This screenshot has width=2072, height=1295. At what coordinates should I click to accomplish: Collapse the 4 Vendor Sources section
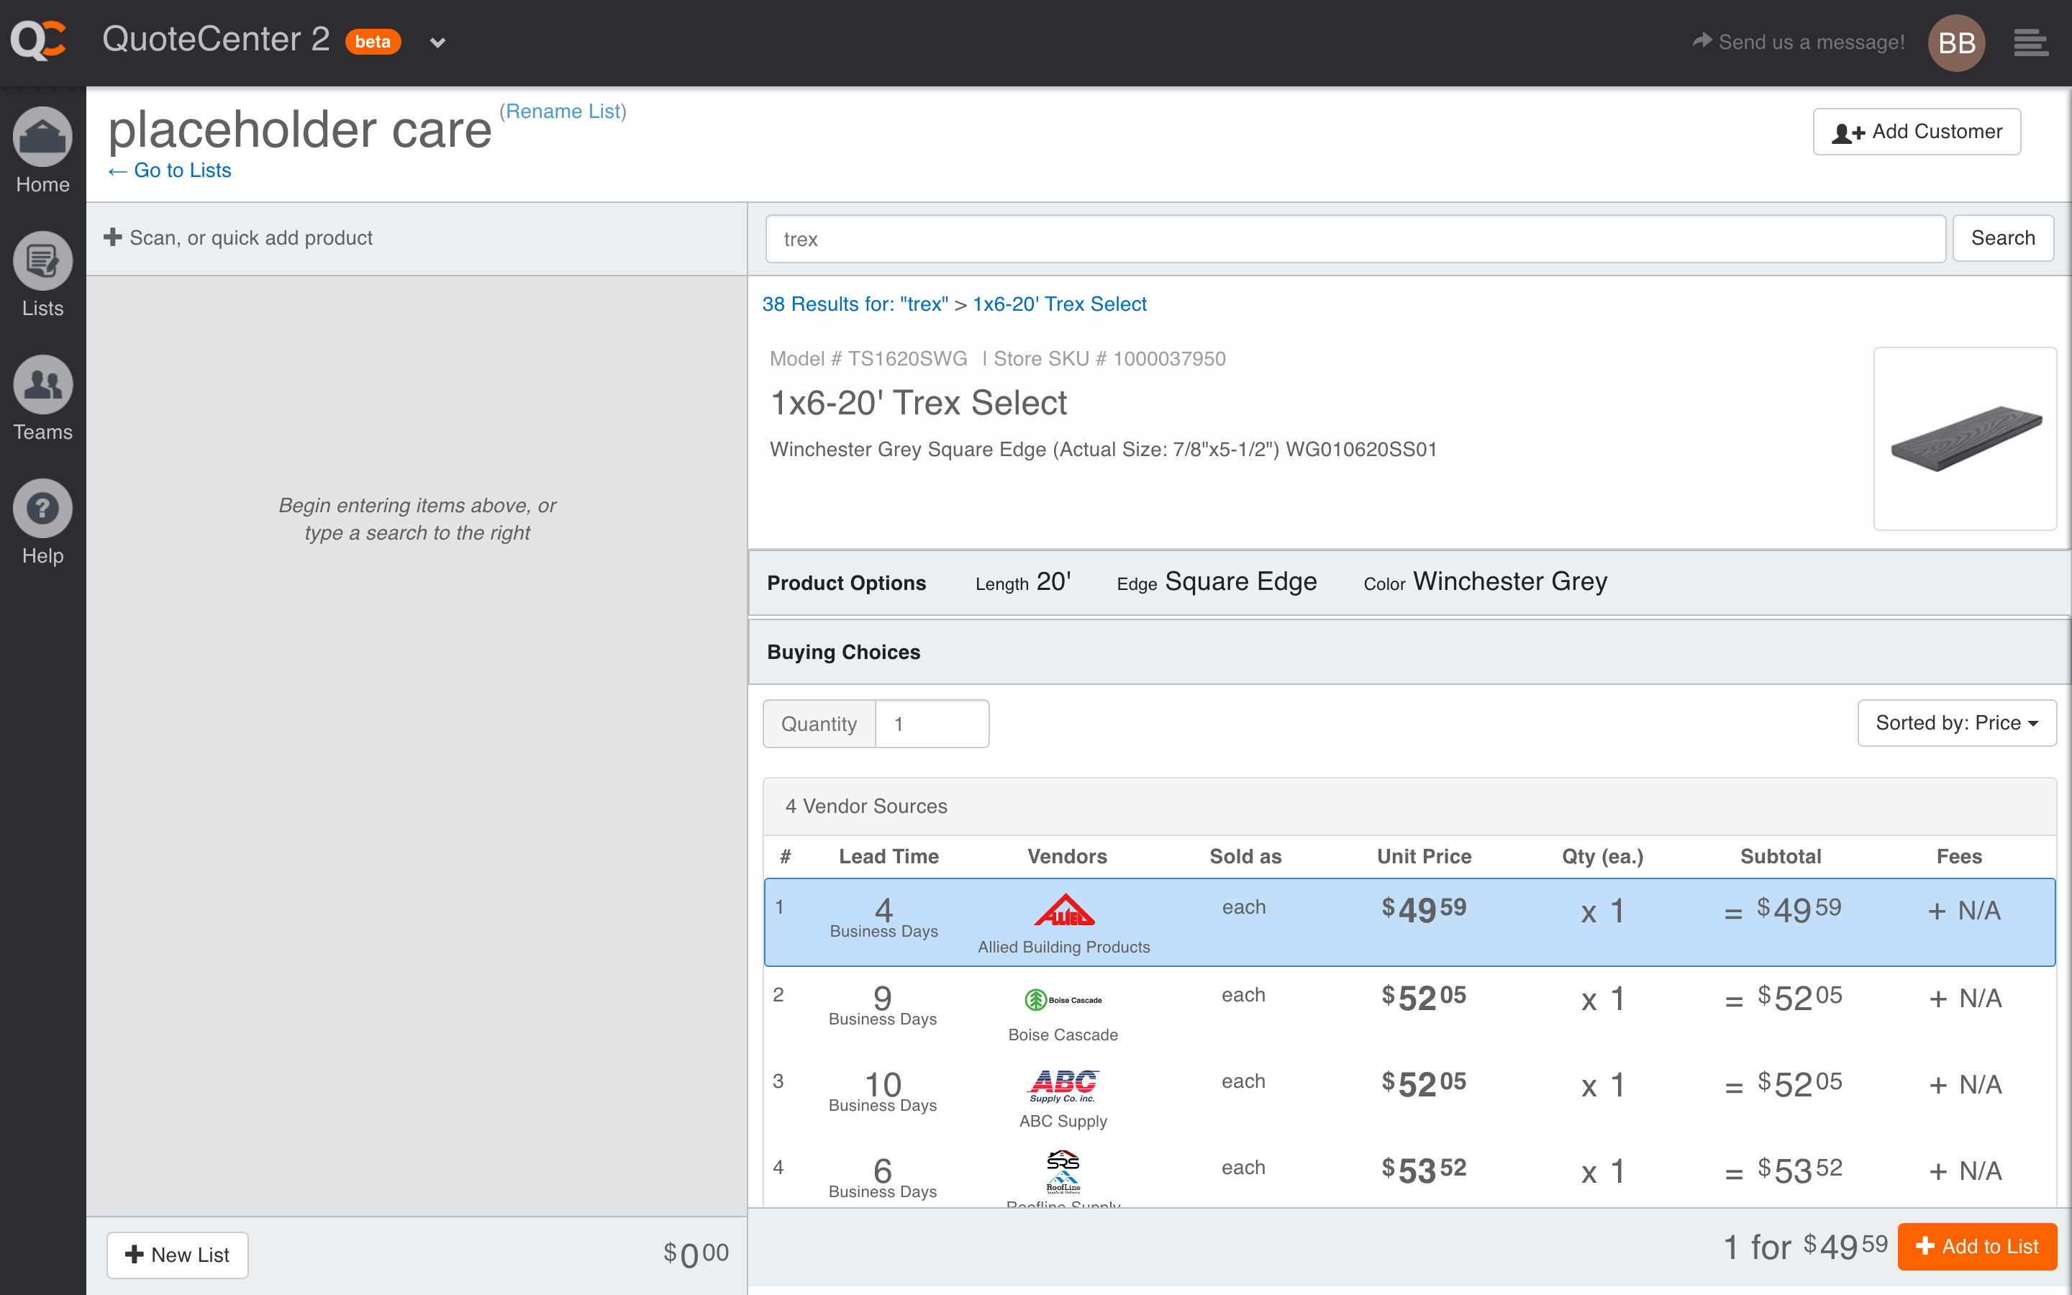[x=865, y=806]
